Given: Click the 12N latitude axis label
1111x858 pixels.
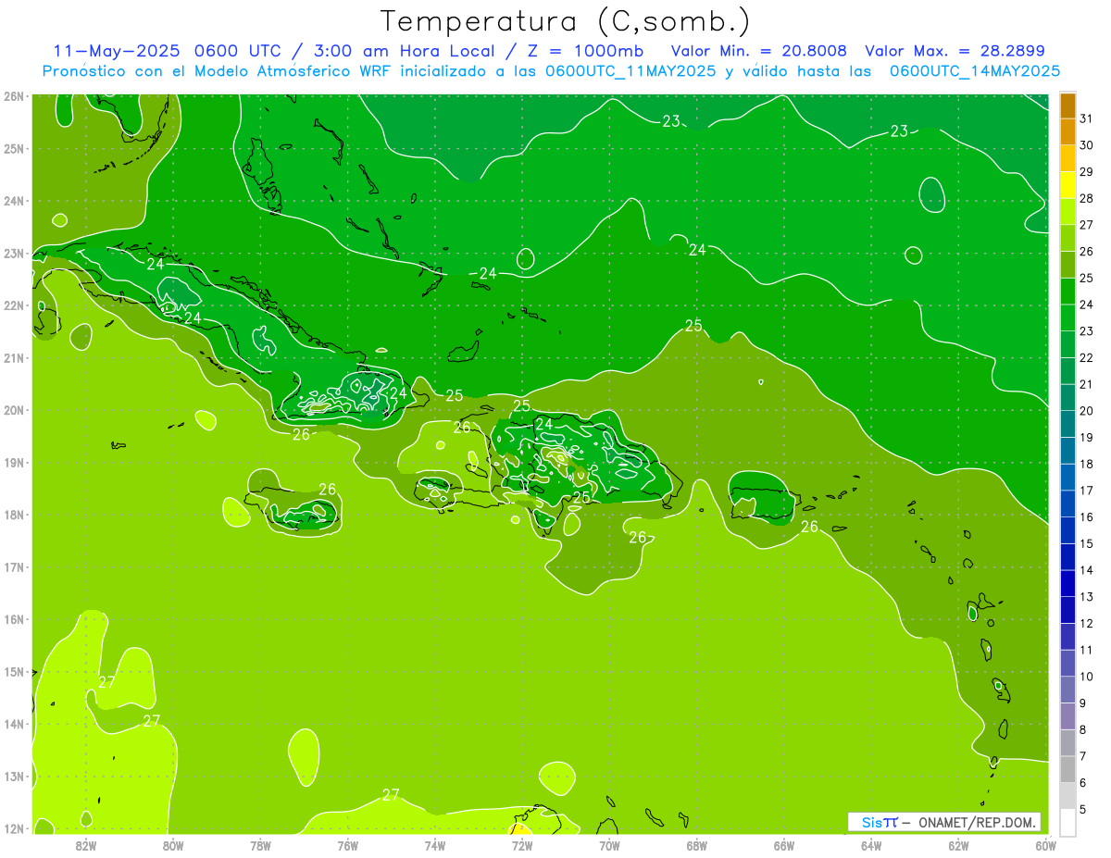Looking at the screenshot, I should (14, 828).
